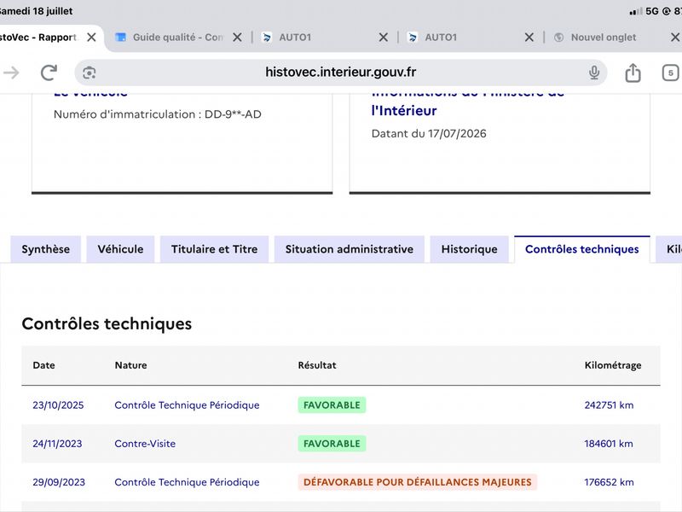Close the HistoVec - Rapport tab
682x512 pixels.
[91, 38]
